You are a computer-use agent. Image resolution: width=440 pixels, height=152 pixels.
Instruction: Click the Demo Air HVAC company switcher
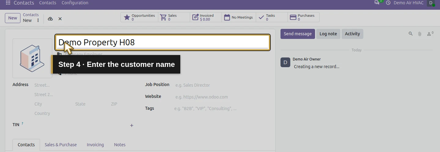[x=409, y=3]
